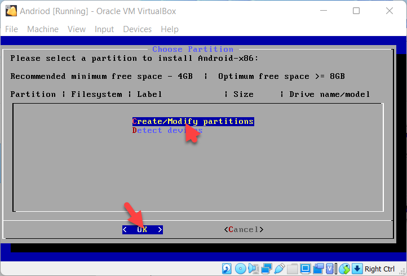This screenshot has height=276, width=407.
Task: Open the audio status bar icon
Action: (253, 268)
